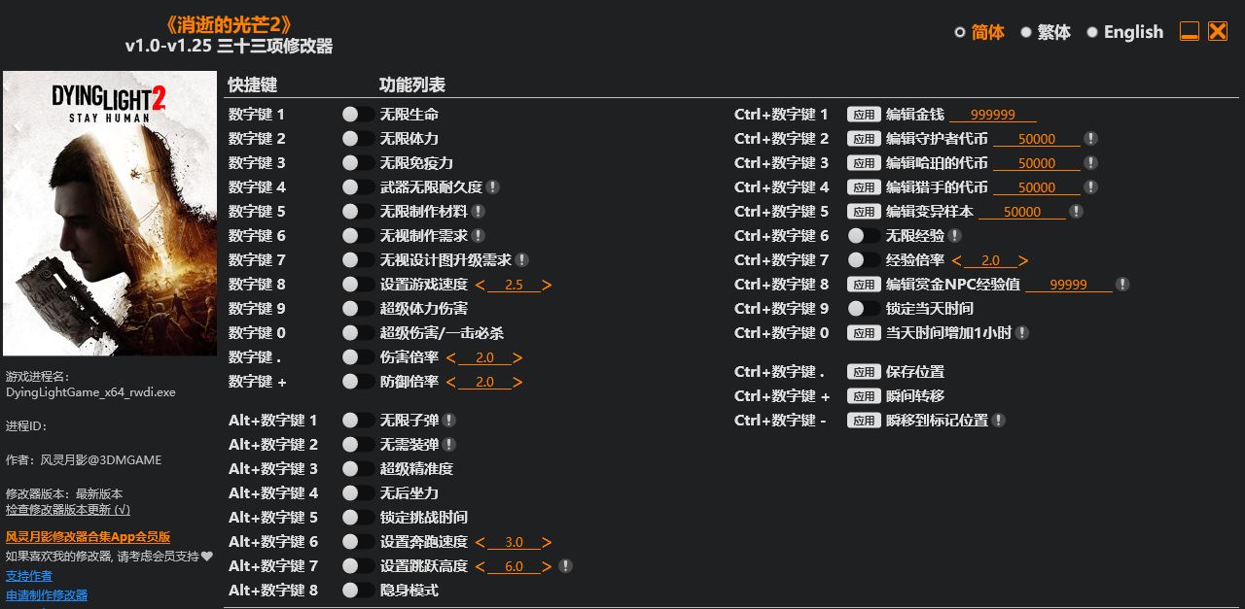The height and width of the screenshot is (609, 1245).
Task: Enable the 隐身模式 toggle
Action: (358, 591)
